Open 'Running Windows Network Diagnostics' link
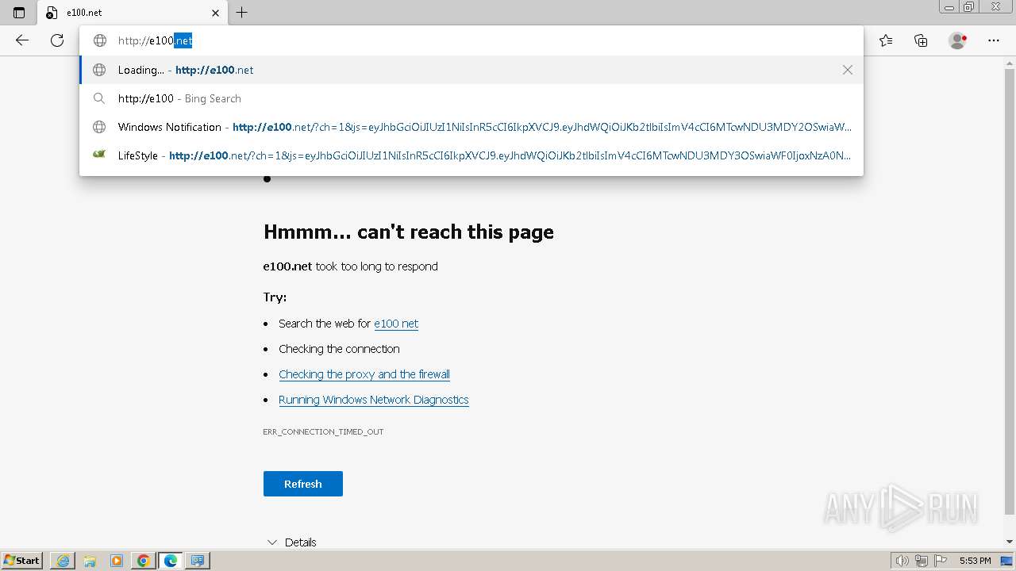 374,400
